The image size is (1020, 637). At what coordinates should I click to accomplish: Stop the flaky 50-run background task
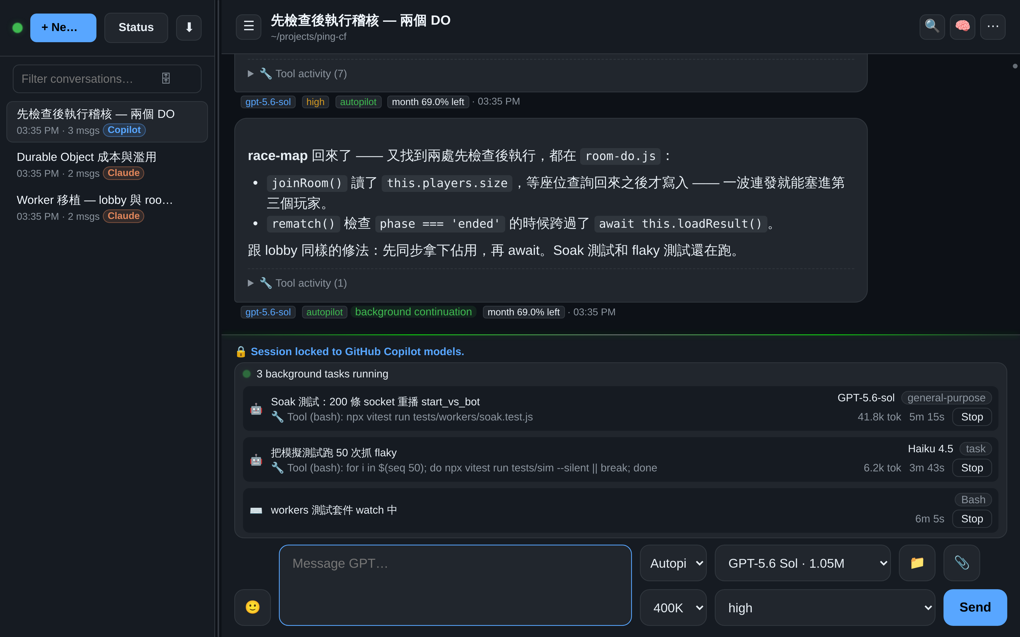(972, 468)
